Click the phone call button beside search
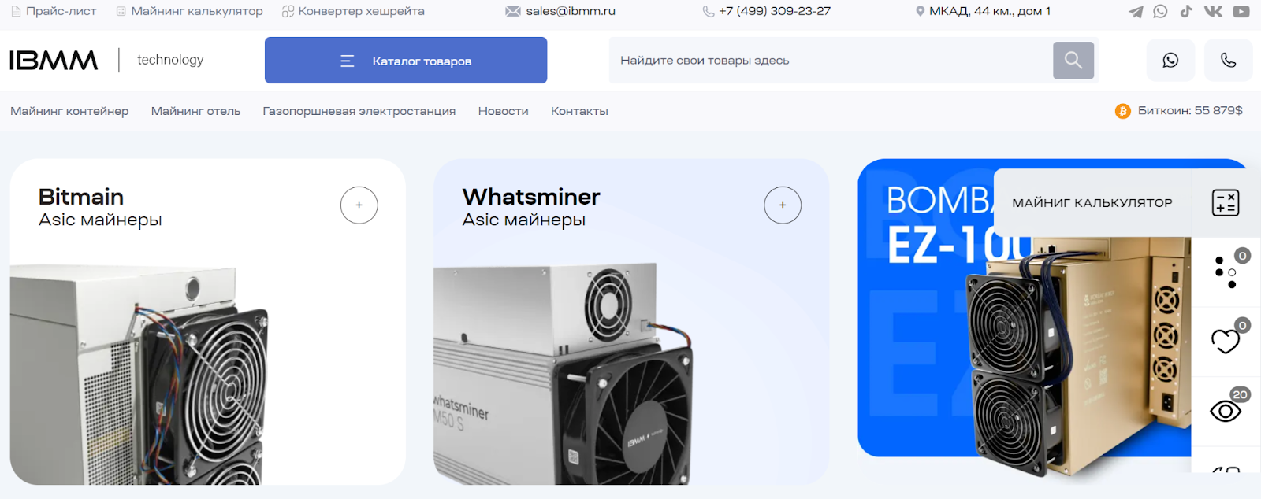1261x499 pixels. [x=1228, y=61]
